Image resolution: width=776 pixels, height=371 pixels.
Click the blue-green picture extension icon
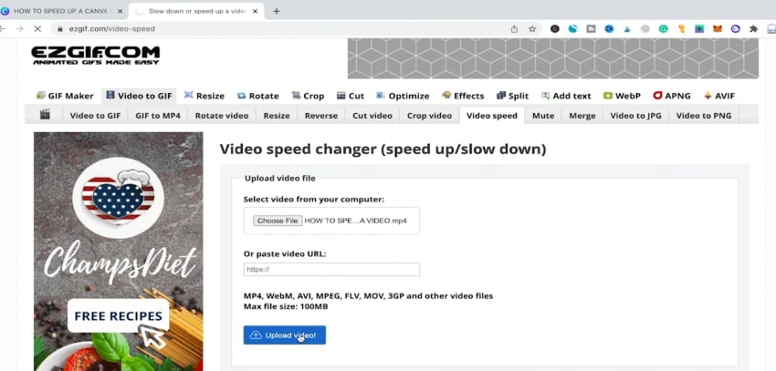point(699,28)
